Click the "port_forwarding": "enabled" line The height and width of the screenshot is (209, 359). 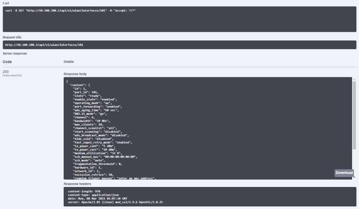click(97, 107)
